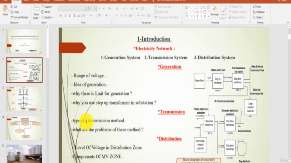Select slide 5 thumbnail with trailer photo
This screenshot has height=163, width=291.
(x=24, y=154)
